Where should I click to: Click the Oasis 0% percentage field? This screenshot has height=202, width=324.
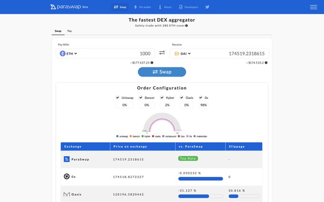(x=186, y=105)
